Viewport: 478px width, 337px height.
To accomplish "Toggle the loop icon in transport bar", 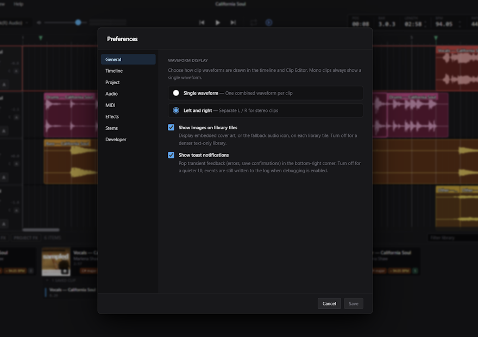I will [x=253, y=23].
